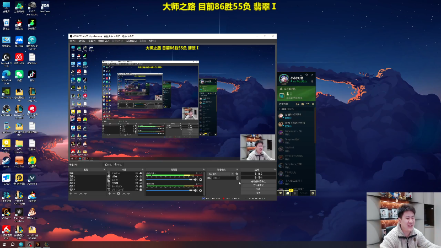The width and height of the screenshot is (441, 248).
Task: Collapse the friends group in League list
Action: point(279,109)
